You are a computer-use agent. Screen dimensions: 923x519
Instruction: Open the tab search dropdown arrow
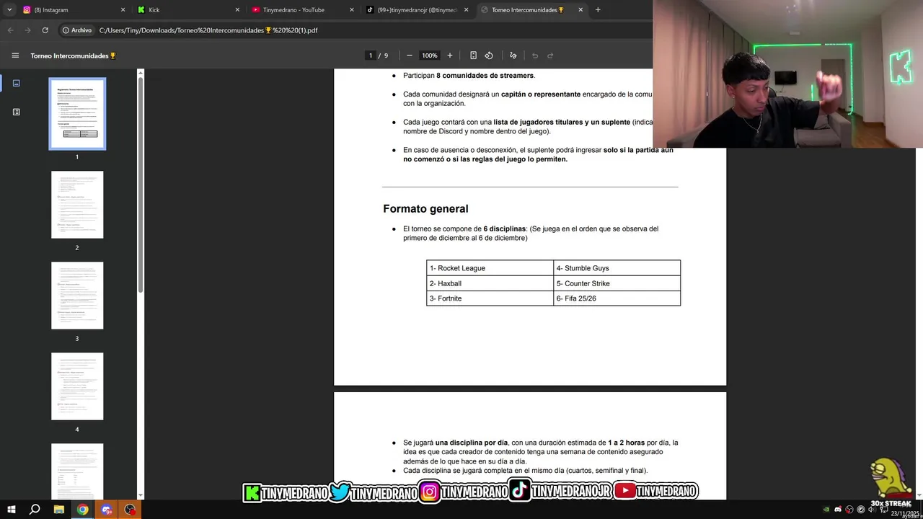[x=9, y=9]
